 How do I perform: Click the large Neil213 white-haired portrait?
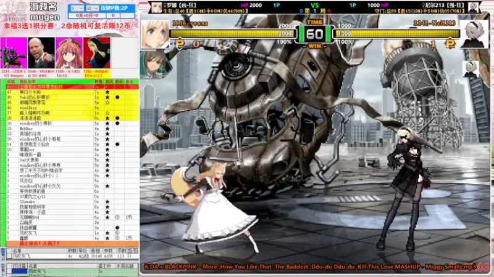pos(474,34)
